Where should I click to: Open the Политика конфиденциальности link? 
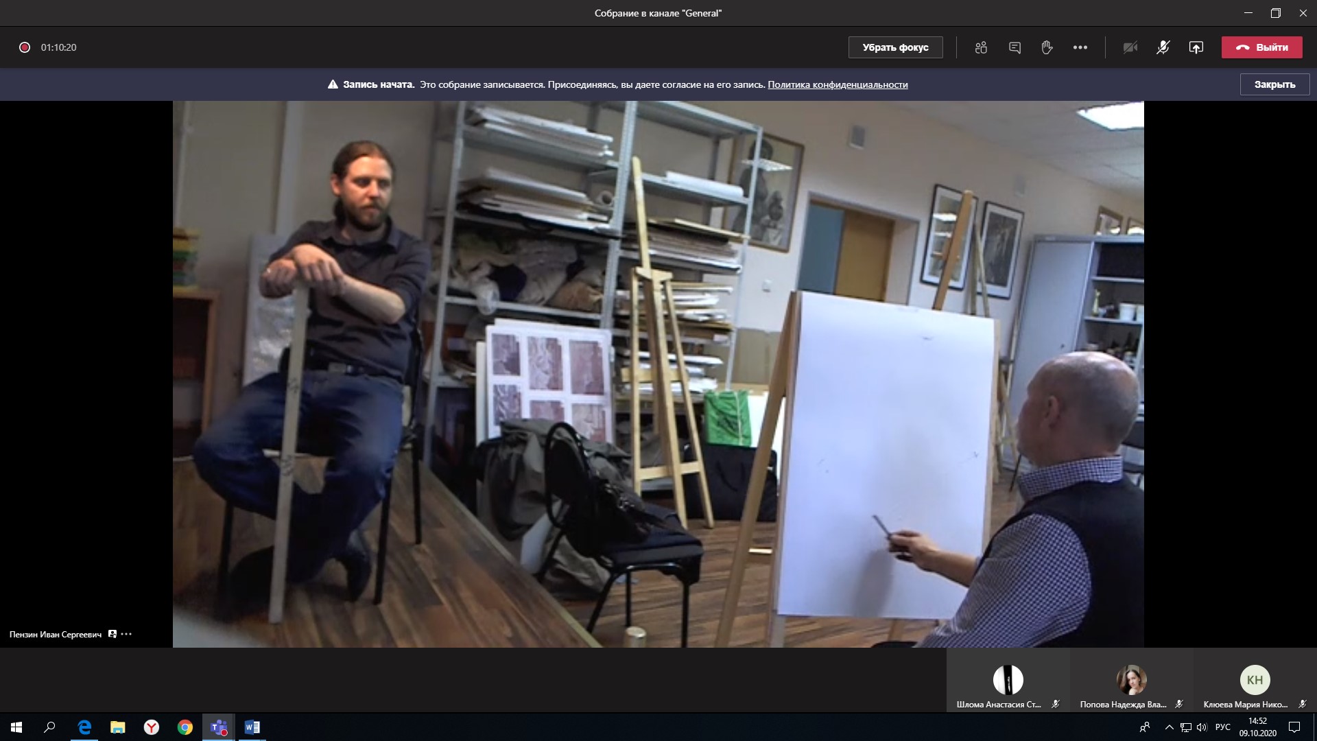(x=838, y=84)
